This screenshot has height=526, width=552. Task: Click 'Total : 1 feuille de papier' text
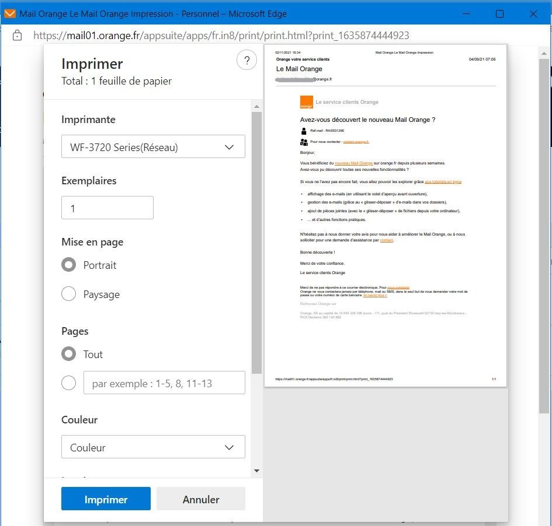coord(116,81)
